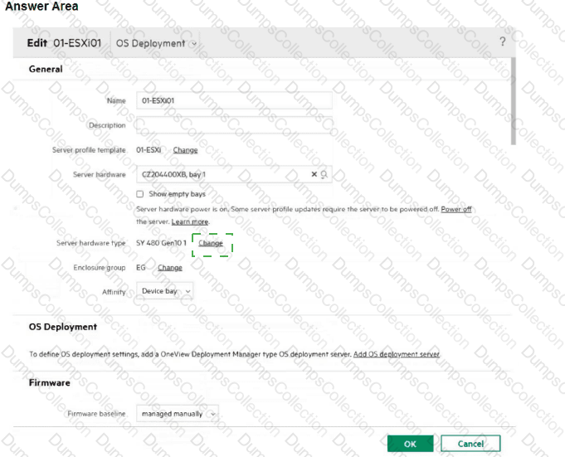565x457 pixels.
Task: Click the vertical scrollbar of the dialog
Action: click(x=512, y=100)
